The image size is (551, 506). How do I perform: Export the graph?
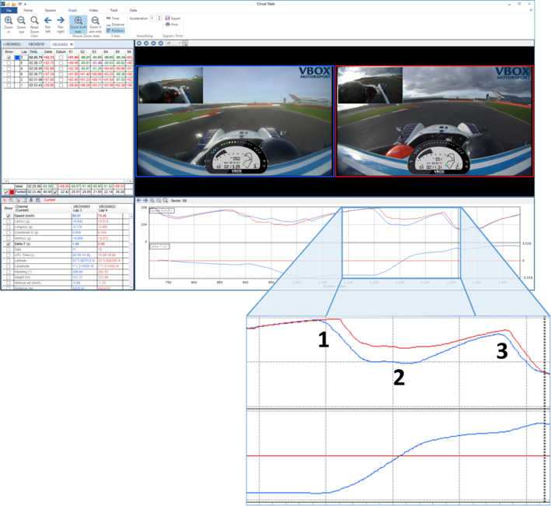point(173,19)
